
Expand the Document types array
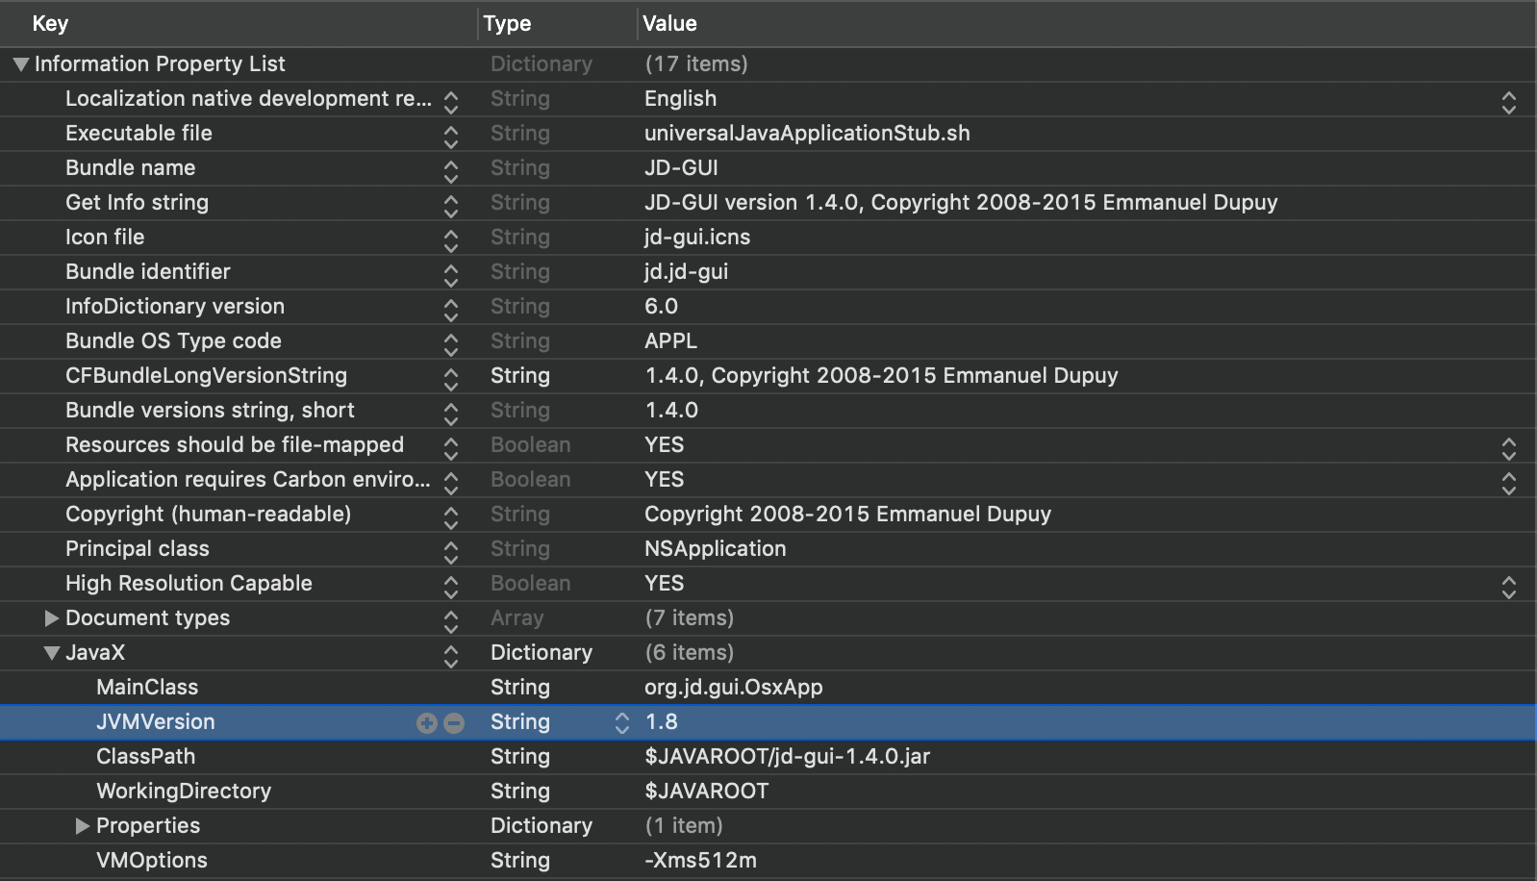[52, 618]
